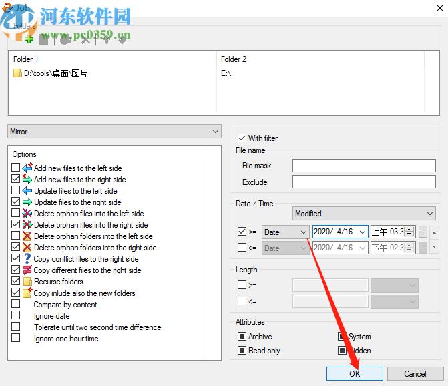Screen dimensions: 448x386
Task: Click the Job window title icon
Action: (7, 7)
